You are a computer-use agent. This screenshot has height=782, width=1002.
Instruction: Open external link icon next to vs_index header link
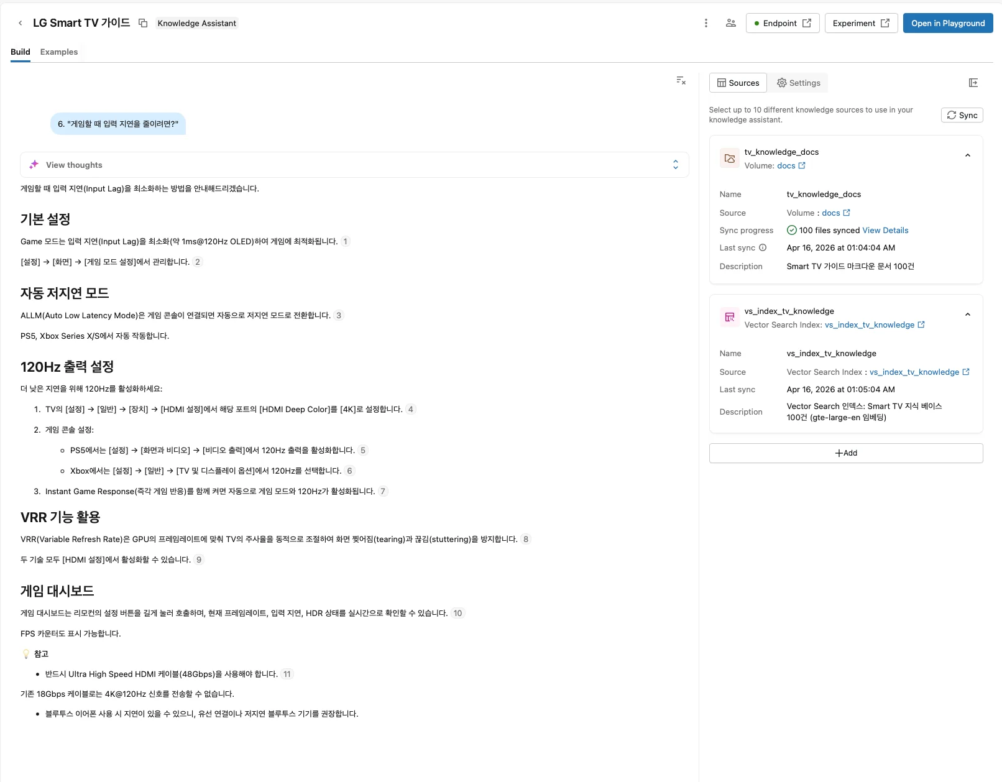[921, 324]
